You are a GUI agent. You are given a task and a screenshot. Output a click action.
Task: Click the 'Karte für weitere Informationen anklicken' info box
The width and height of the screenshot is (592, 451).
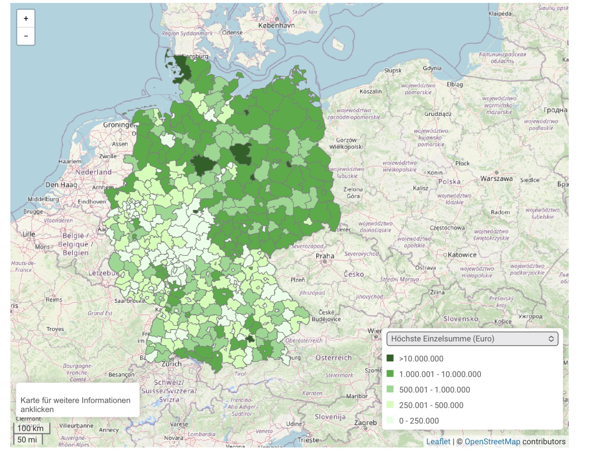[x=78, y=400]
